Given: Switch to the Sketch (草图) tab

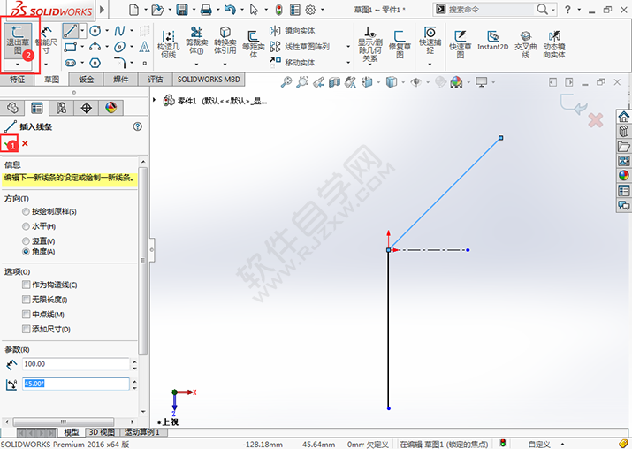Looking at the screenshot, I should pos(51,80).
